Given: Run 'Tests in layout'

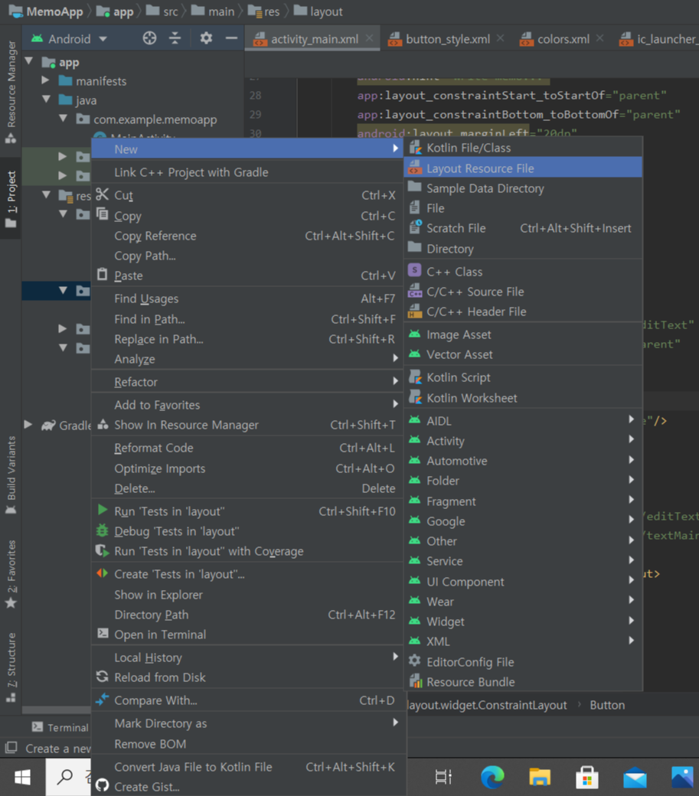Looking at the screenshot, I should [x=247, y=511].
